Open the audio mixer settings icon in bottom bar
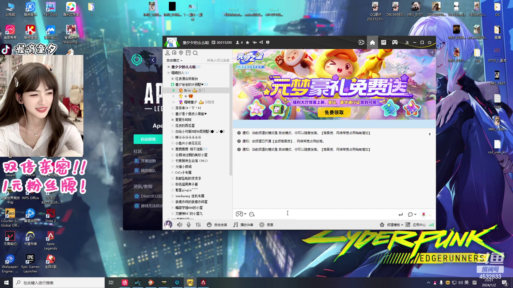 pos(198,225)
